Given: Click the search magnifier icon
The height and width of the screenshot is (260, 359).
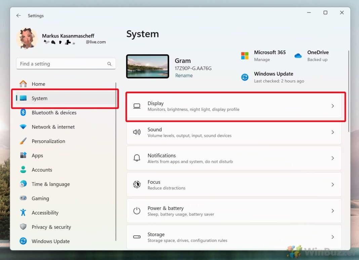Looking at the screenshot, I should click(109, 64).
